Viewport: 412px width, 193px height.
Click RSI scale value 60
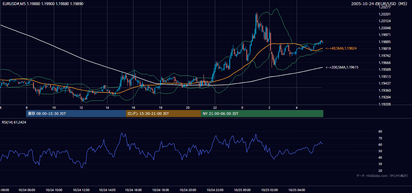point(380,144)
